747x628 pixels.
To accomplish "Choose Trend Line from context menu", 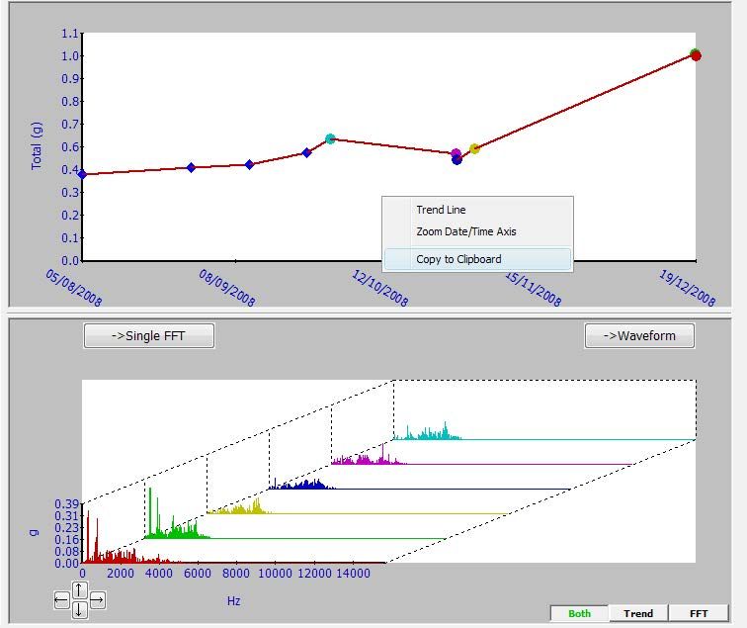I will point(441,210).
